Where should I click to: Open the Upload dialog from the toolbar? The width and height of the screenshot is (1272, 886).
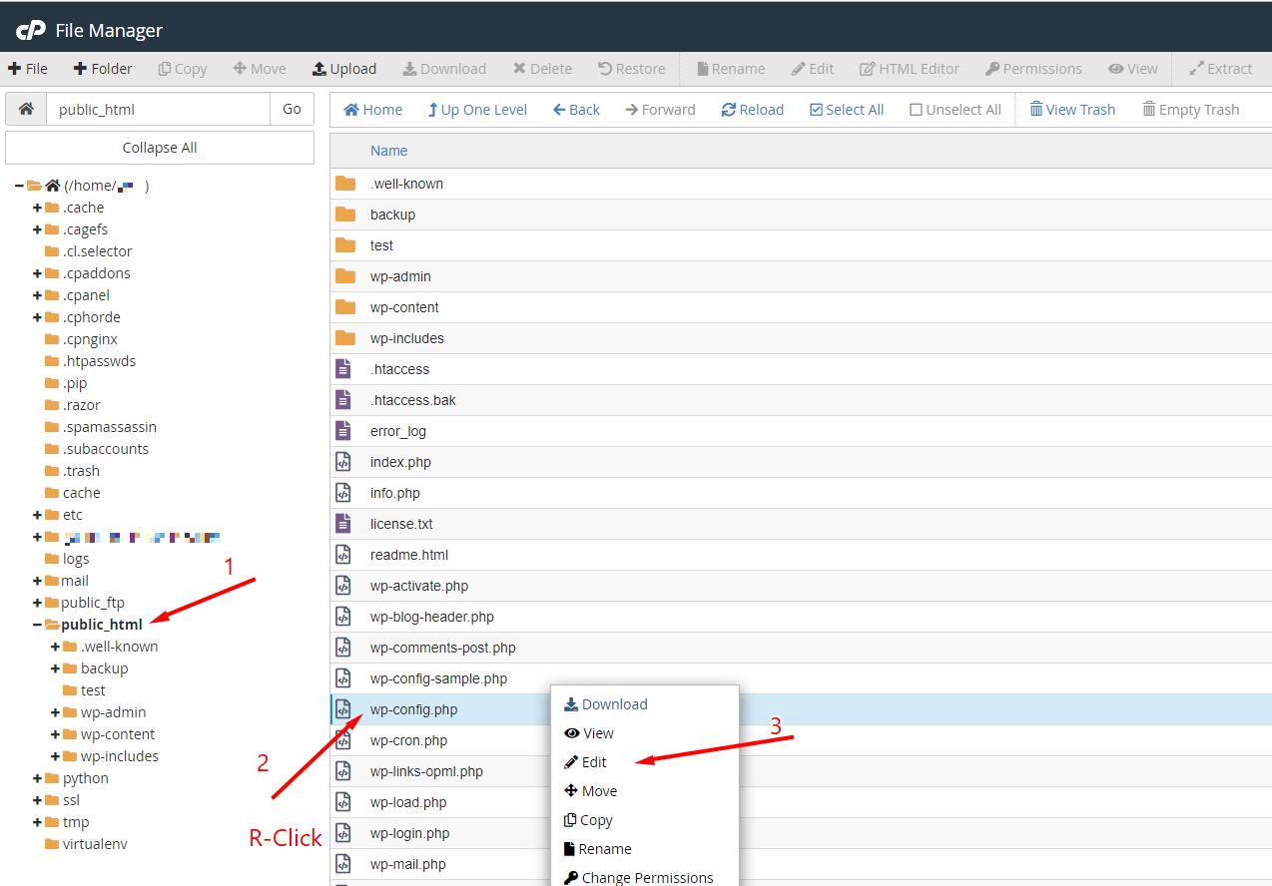(x=344, y=69)
